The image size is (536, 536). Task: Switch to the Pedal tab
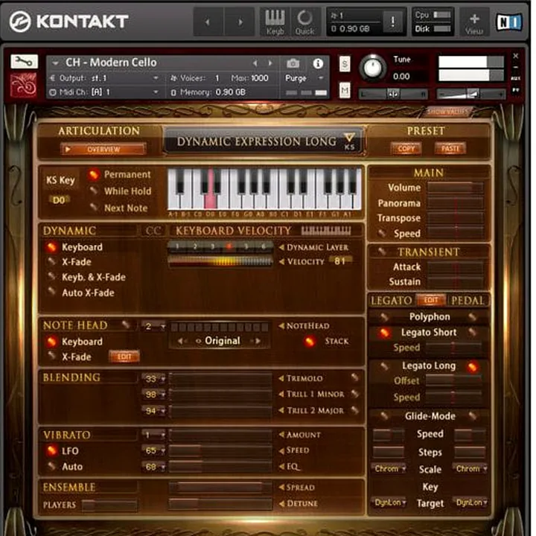click(x=468, y=301)
